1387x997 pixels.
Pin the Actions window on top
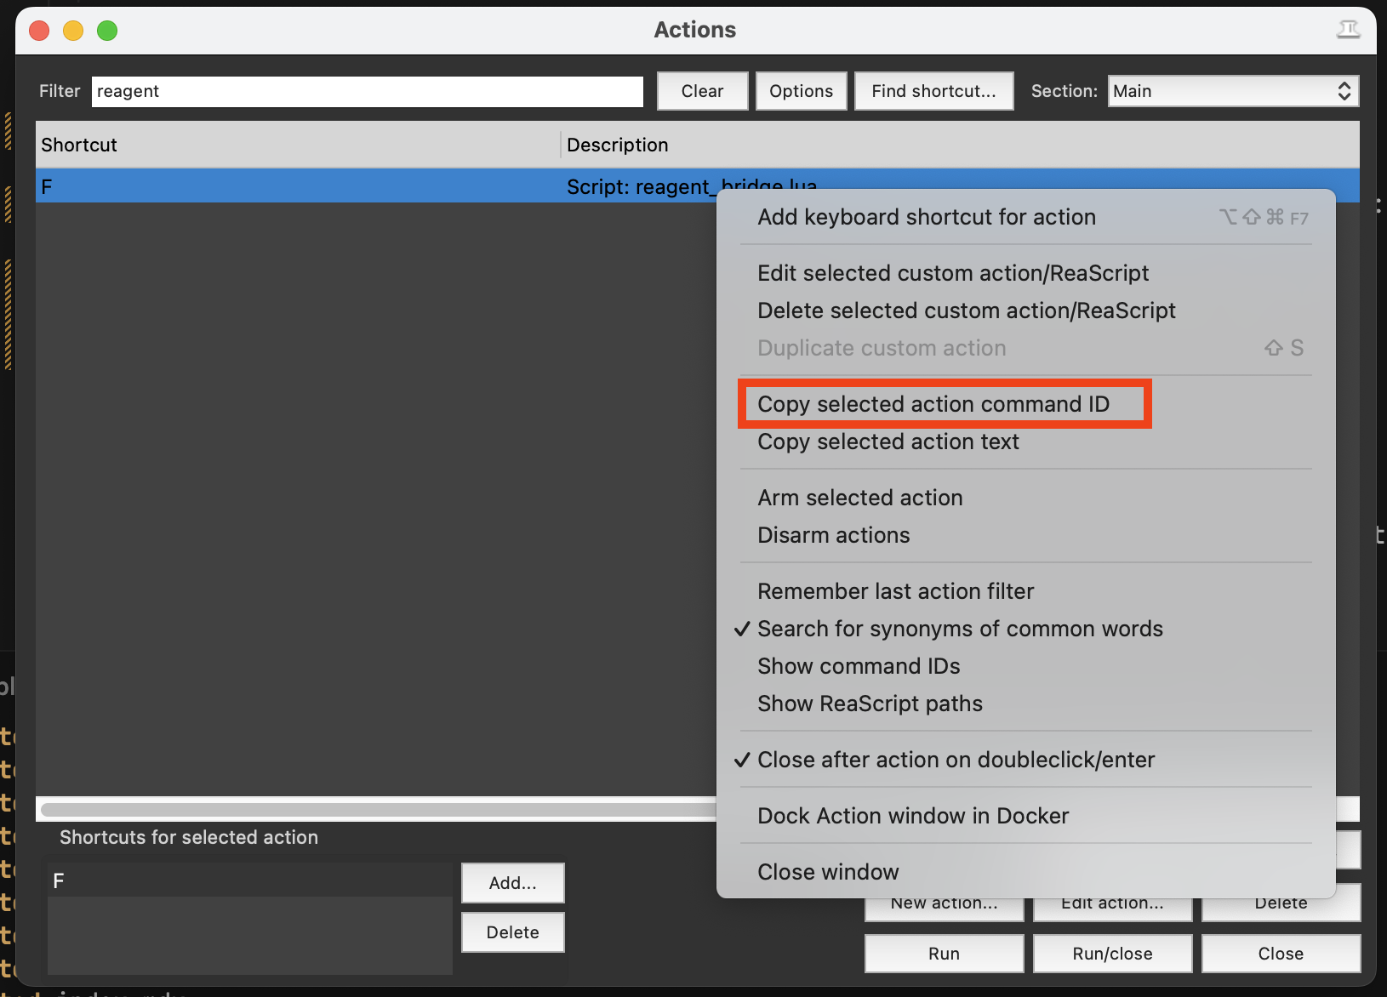tap(1350, 28)
